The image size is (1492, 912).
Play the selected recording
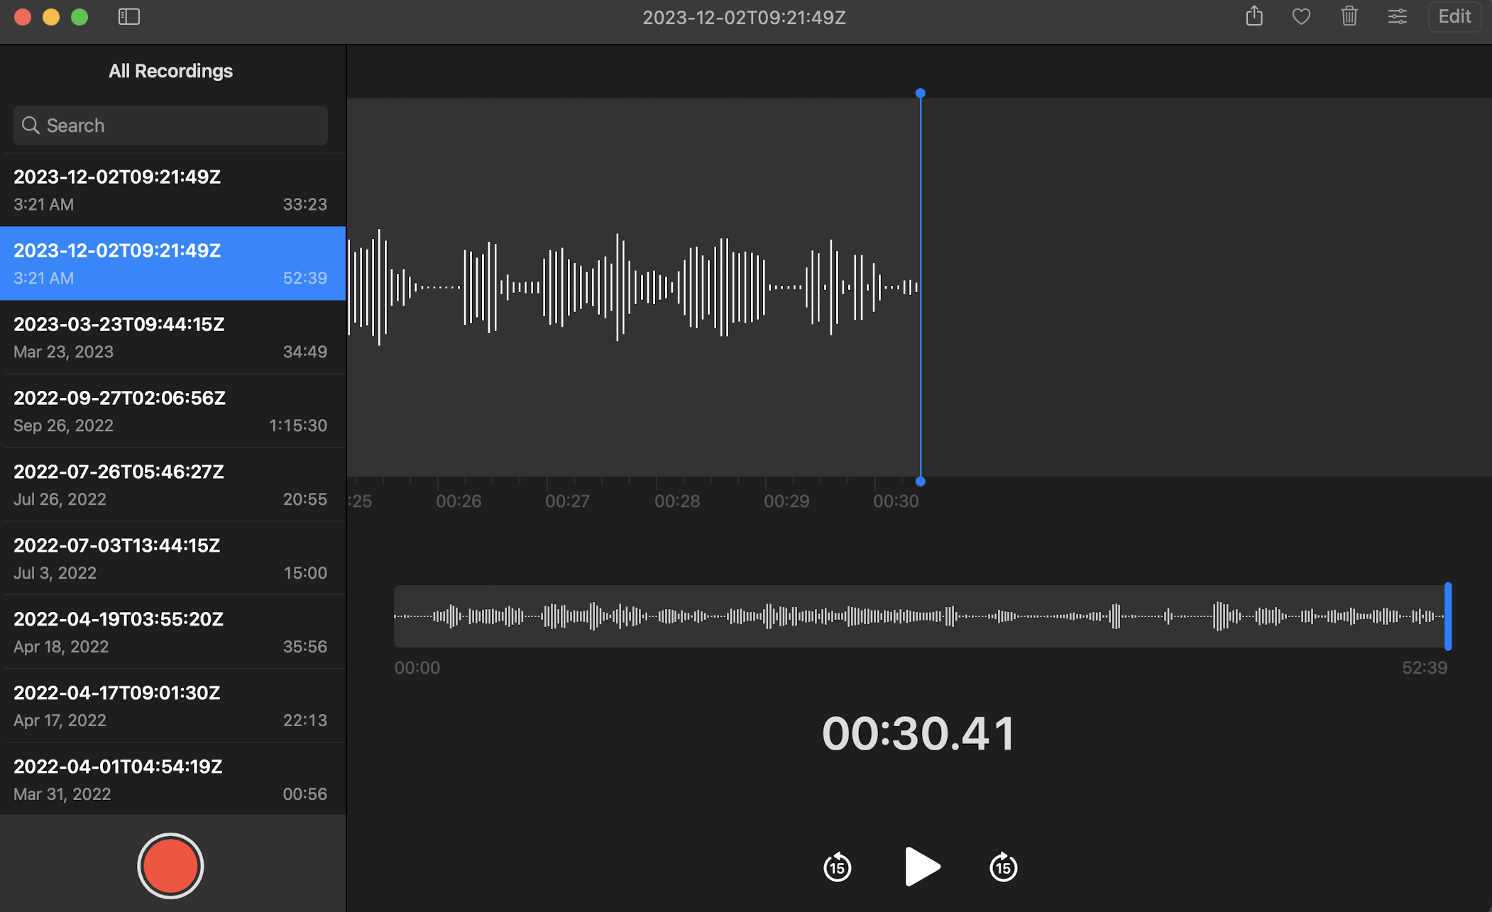coord(921,866)
